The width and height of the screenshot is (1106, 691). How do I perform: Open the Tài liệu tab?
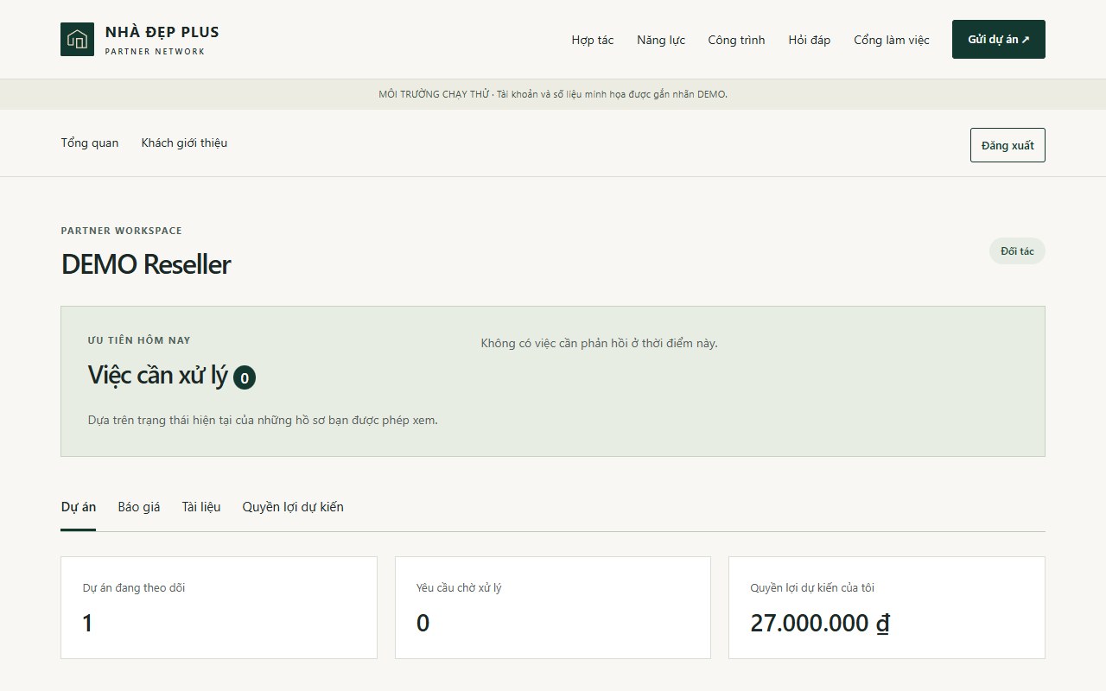[201, 507]
